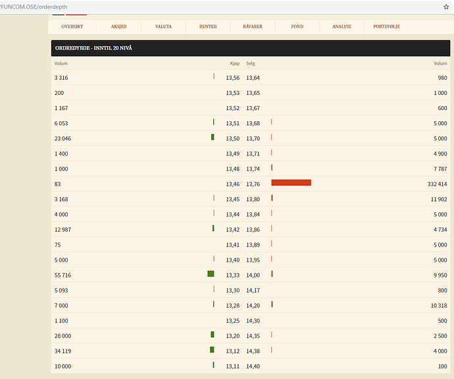This screenshot has width=454, height=379.
Task: Select buy price 13,46
Action: [x=233, y=184]
